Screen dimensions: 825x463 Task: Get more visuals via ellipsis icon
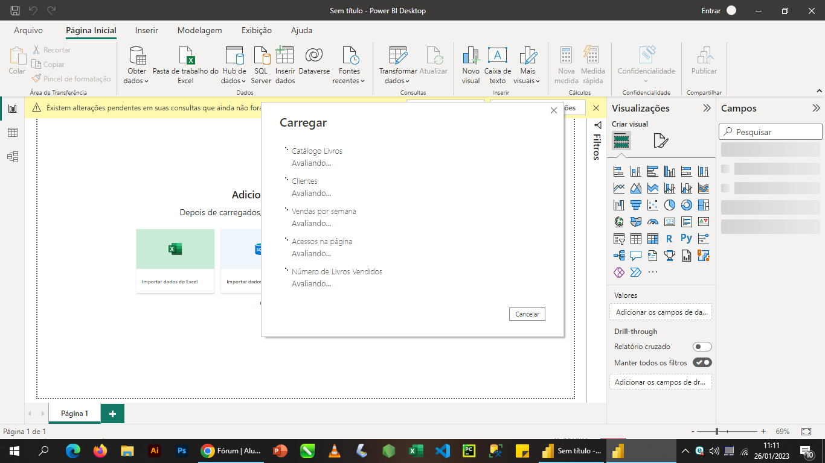pyautogui.click(x=652, y=272)
